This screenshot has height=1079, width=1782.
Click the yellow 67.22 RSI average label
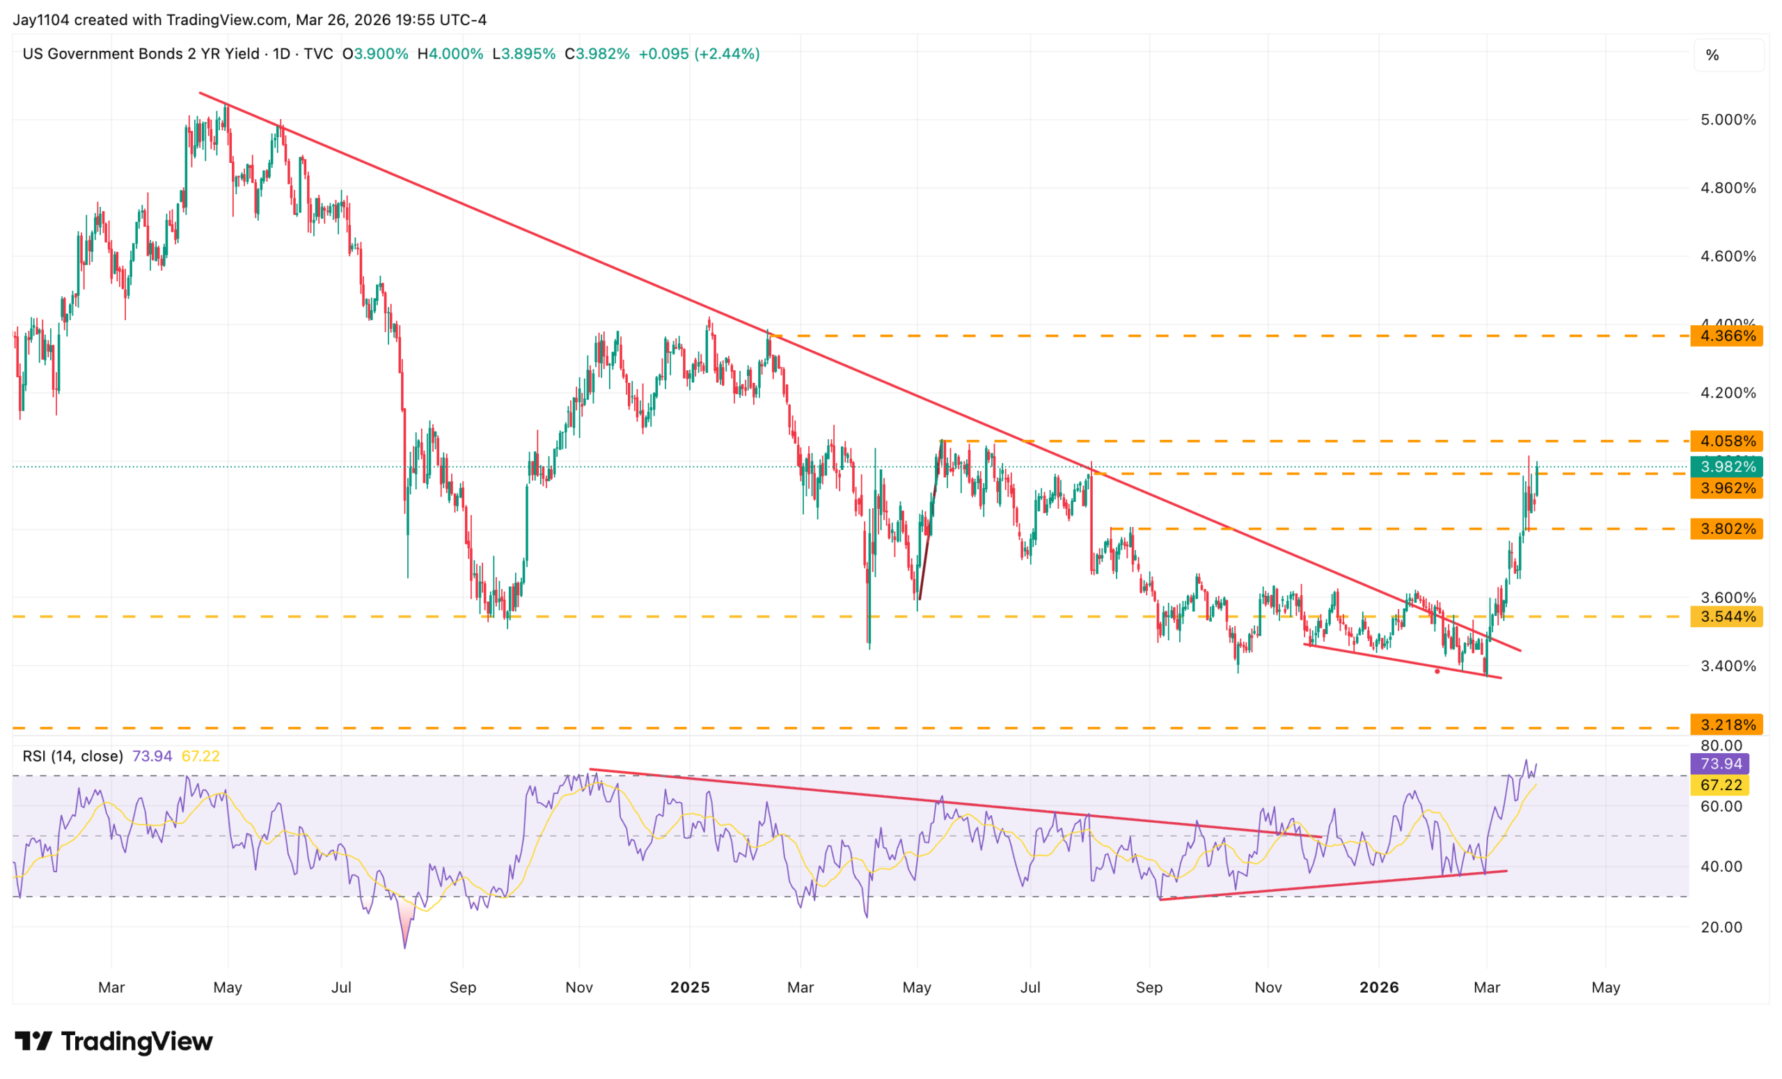[1719, 785]
